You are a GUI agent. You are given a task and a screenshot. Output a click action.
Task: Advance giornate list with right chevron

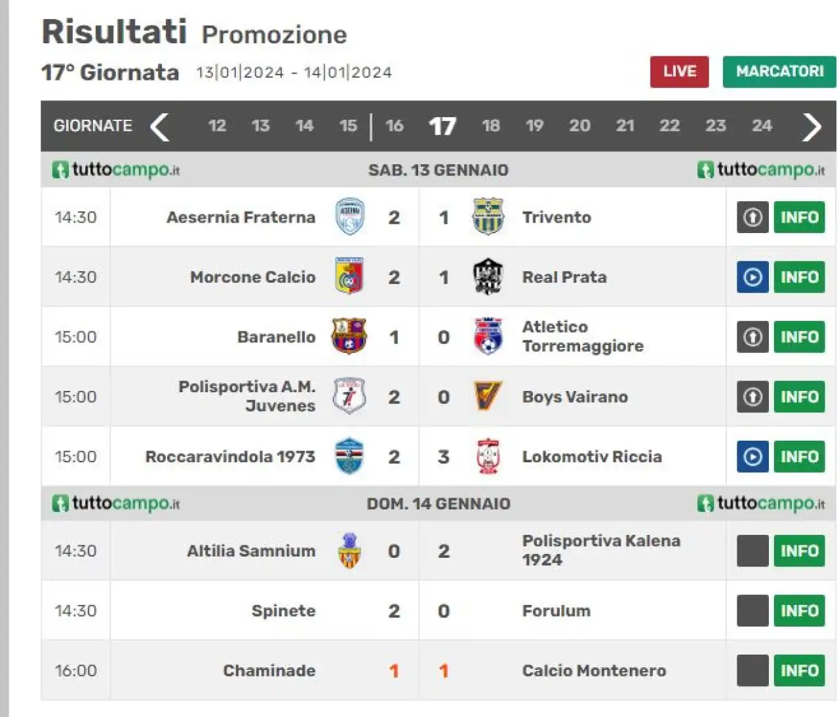point(811,126)
